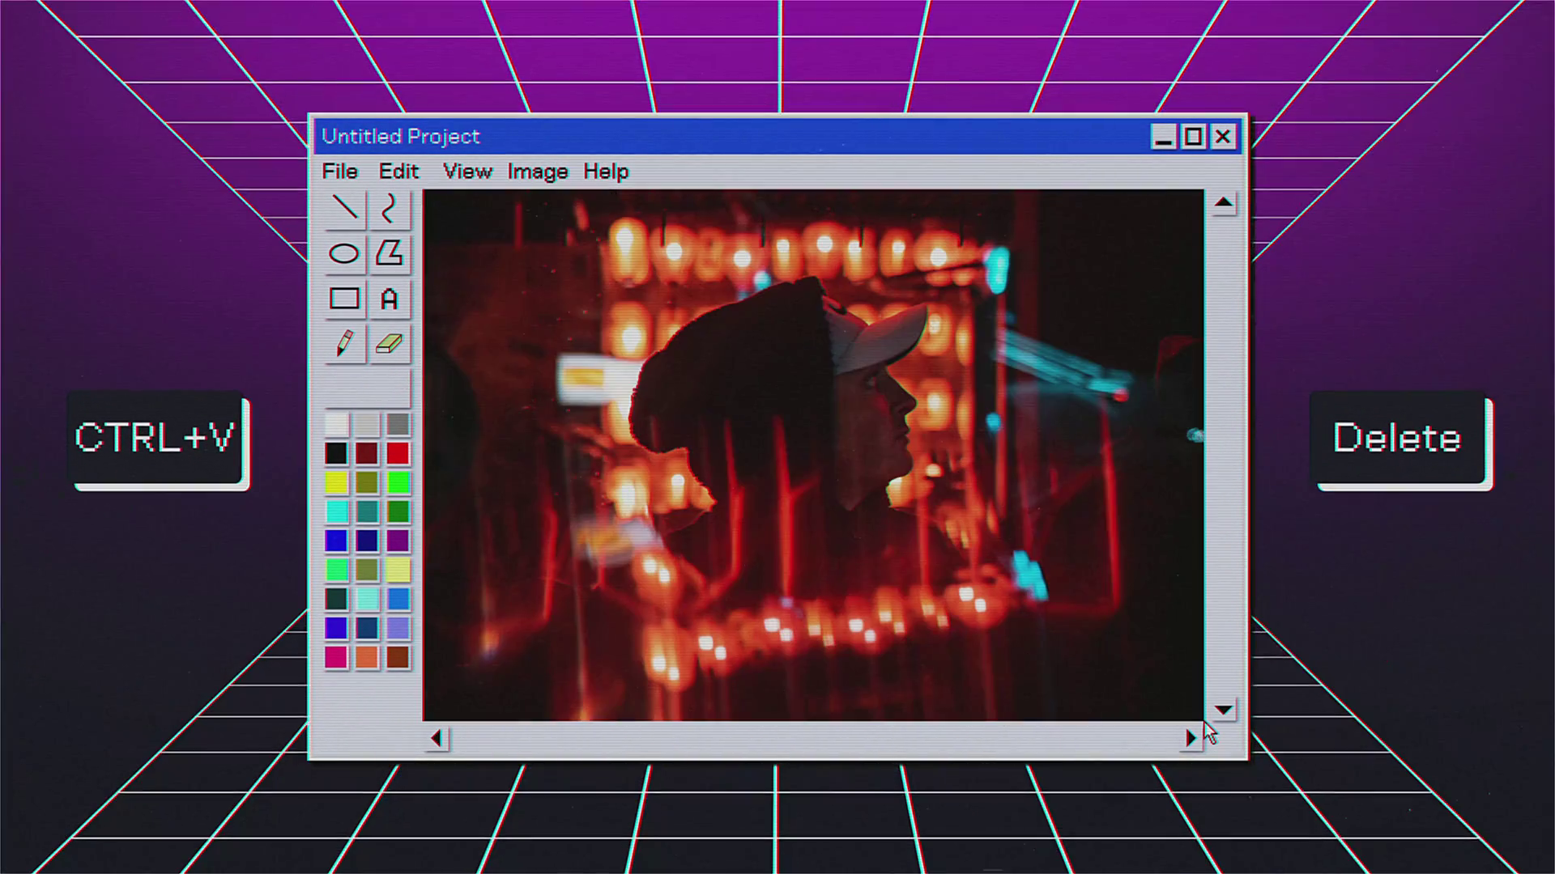Select the straight Line tool

(x=345, y=209)
